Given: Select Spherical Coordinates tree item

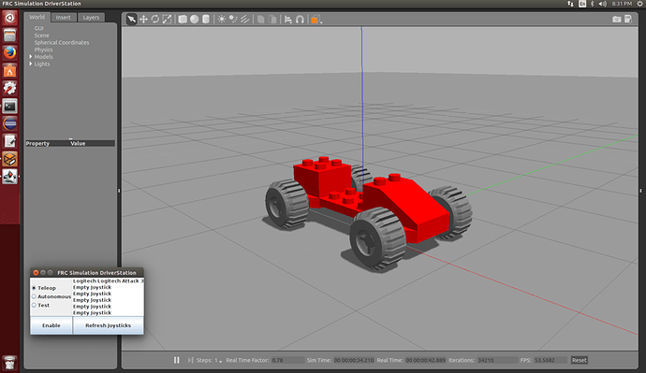Looking at the screenshot, I should click(x=62, y=42).
